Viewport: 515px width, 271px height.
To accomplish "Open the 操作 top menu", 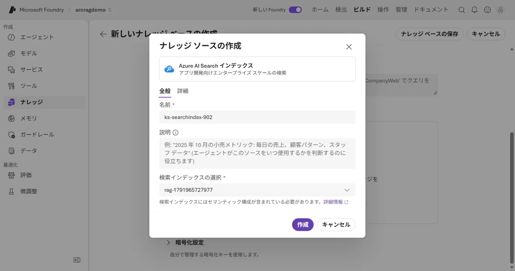I will point(383,10).
